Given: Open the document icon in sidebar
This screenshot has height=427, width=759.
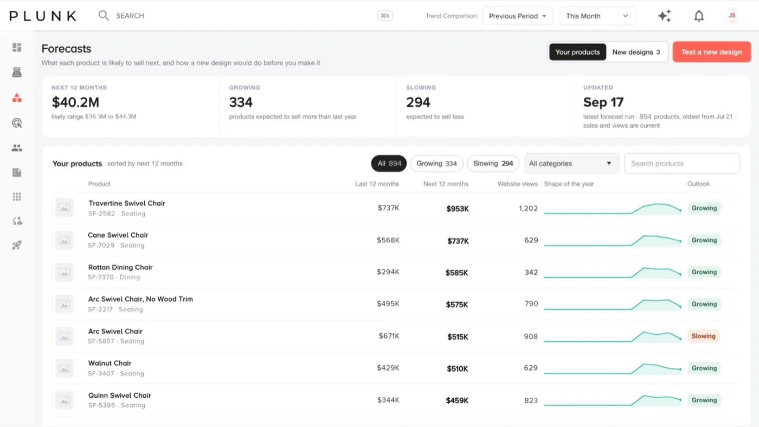Looking at the screenshot, I should (17, 173).
